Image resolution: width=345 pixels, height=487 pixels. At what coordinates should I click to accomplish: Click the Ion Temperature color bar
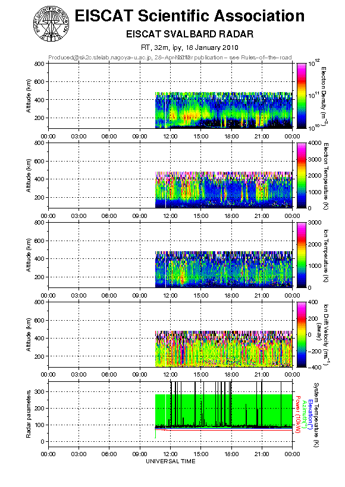pos(302,255)
